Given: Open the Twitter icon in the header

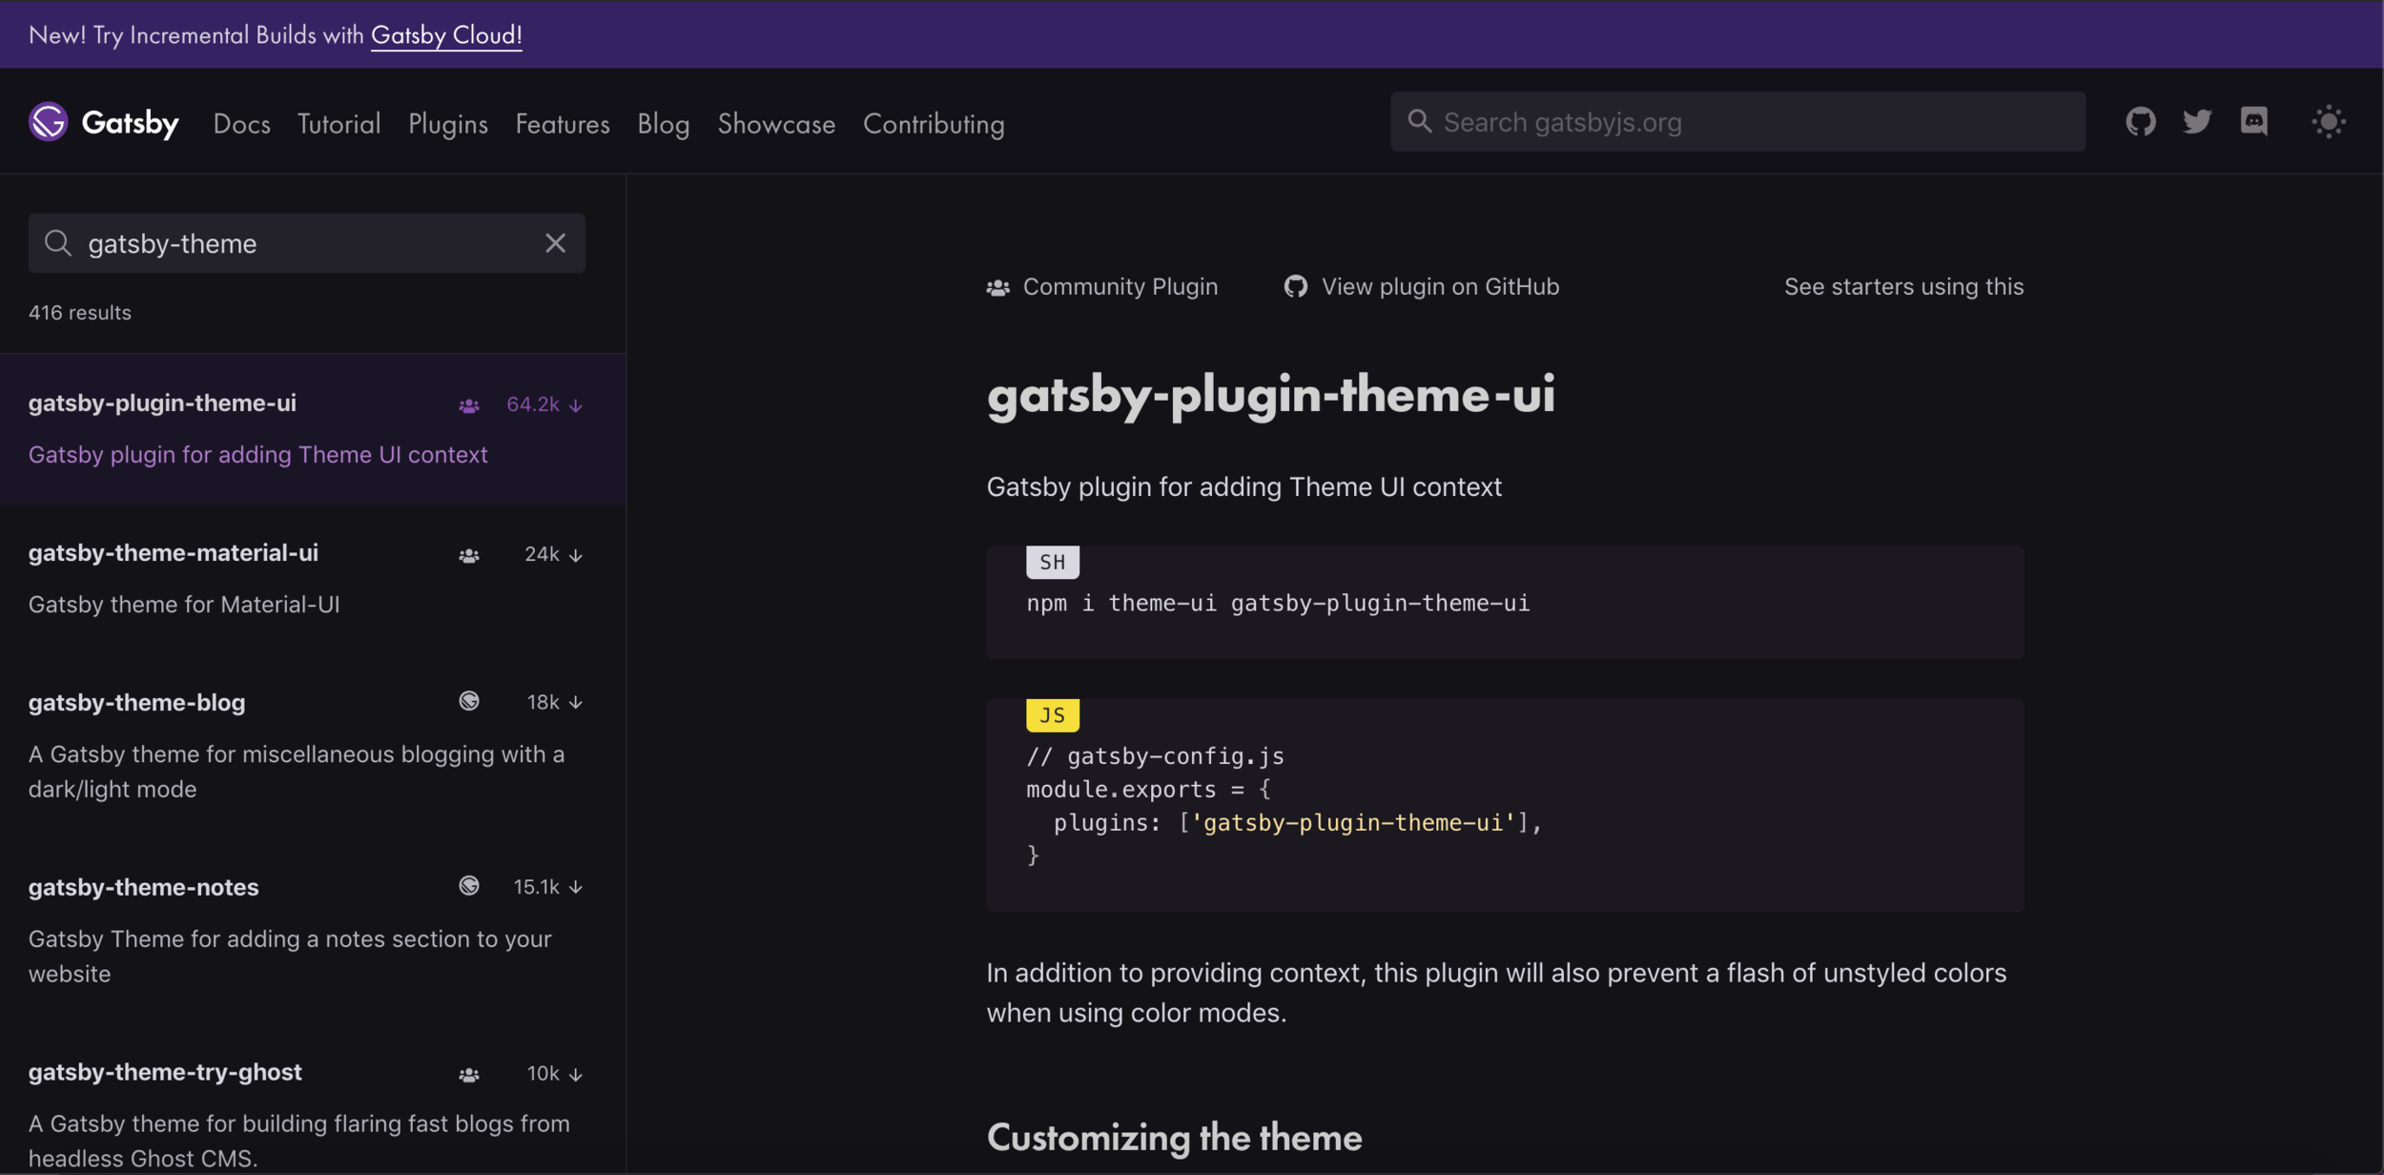Looking at the screenshot, I should tap(2196, 122).
